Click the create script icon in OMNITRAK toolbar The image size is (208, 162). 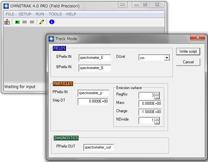7,22
